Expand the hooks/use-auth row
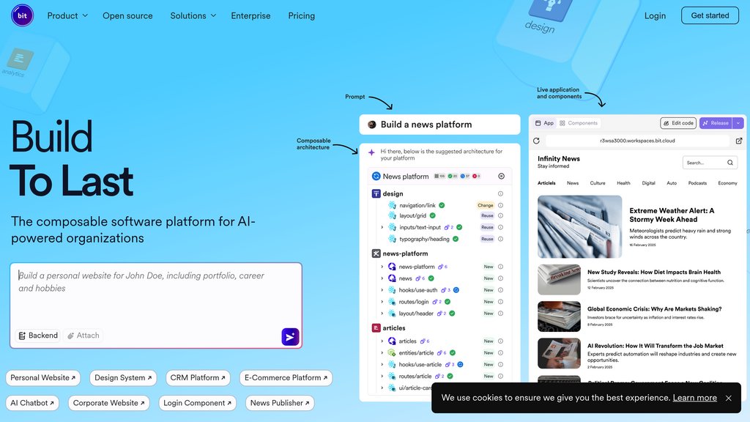Viewport: 750px width, 422px height. (x=382, y=290)
